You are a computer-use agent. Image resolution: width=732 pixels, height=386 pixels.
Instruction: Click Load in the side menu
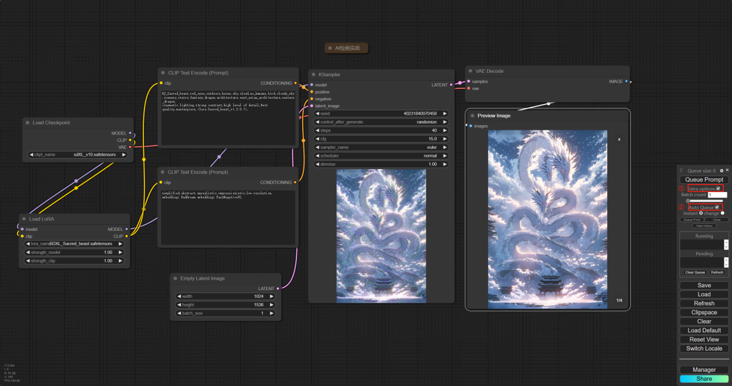pyautogui.click(x=704, y=294)
